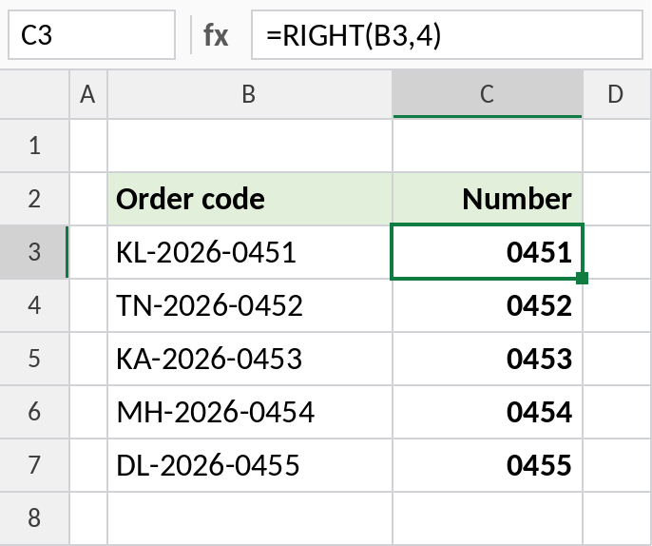The width and height of the screenshot is (652, 546).
Task: Select column C header
Action: click(x=488, y=94)
